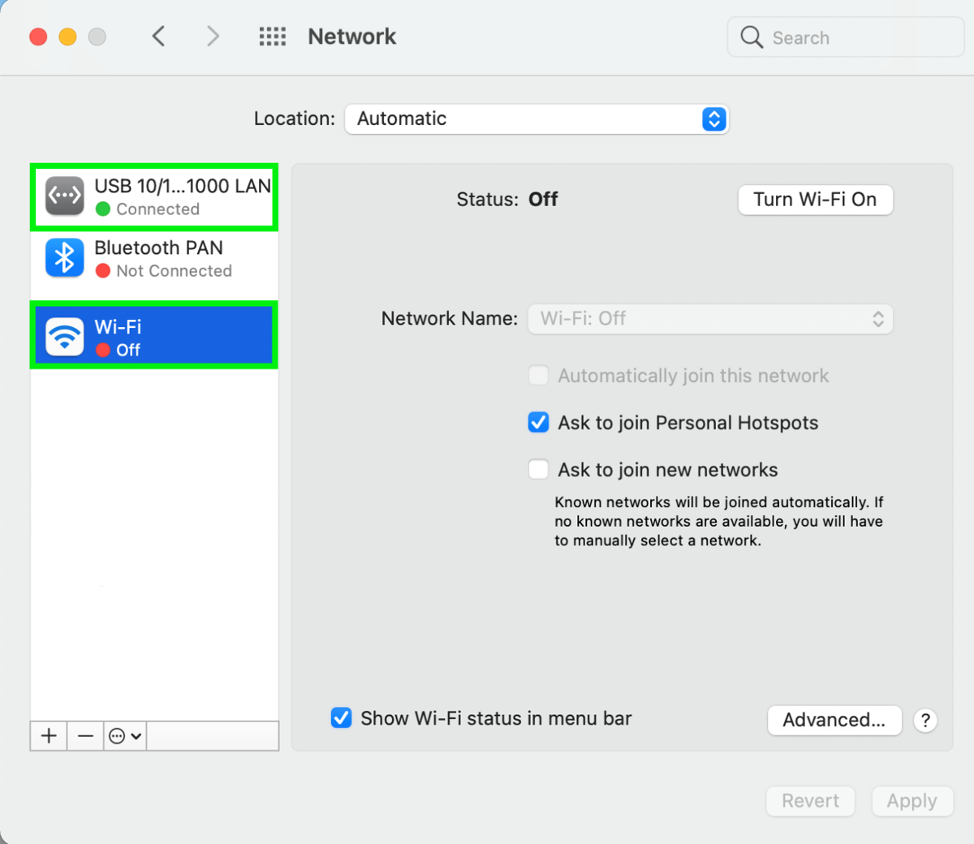Select the Wi-Fi icon in service list
Image resolution: width=974 pixels, height=844 pixels.
tap(64, 334)
